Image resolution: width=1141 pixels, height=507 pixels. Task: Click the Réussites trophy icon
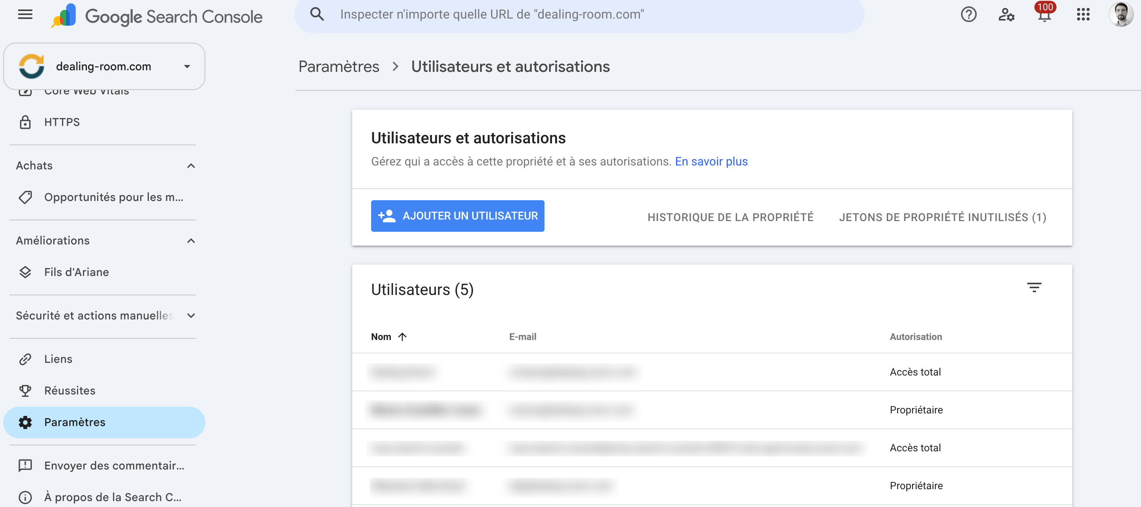click(x=25, y=391)
